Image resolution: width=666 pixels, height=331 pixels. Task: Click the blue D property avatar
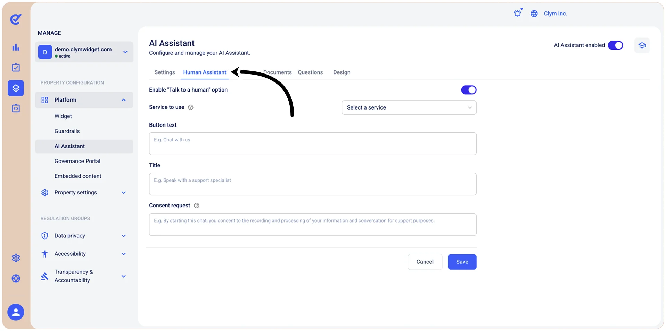tap(45, 52)
